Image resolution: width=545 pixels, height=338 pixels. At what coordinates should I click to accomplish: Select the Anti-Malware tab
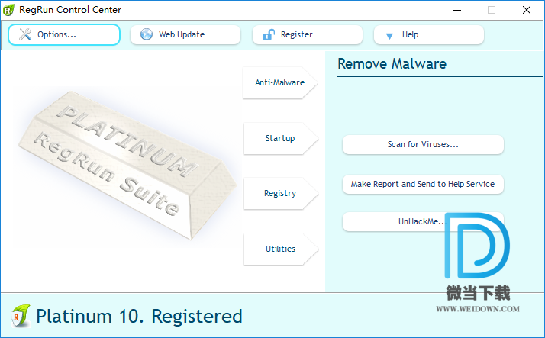(x=280, y=82)
